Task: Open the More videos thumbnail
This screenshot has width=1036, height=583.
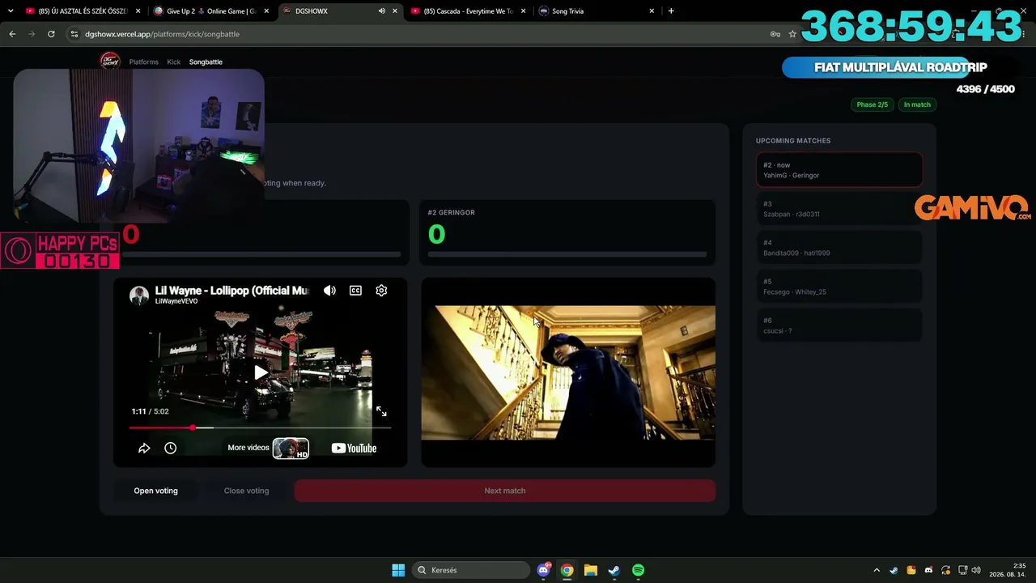Action: click(x=291, y=448)
